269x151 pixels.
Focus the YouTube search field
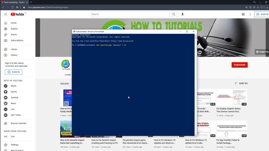coord(130,14)
